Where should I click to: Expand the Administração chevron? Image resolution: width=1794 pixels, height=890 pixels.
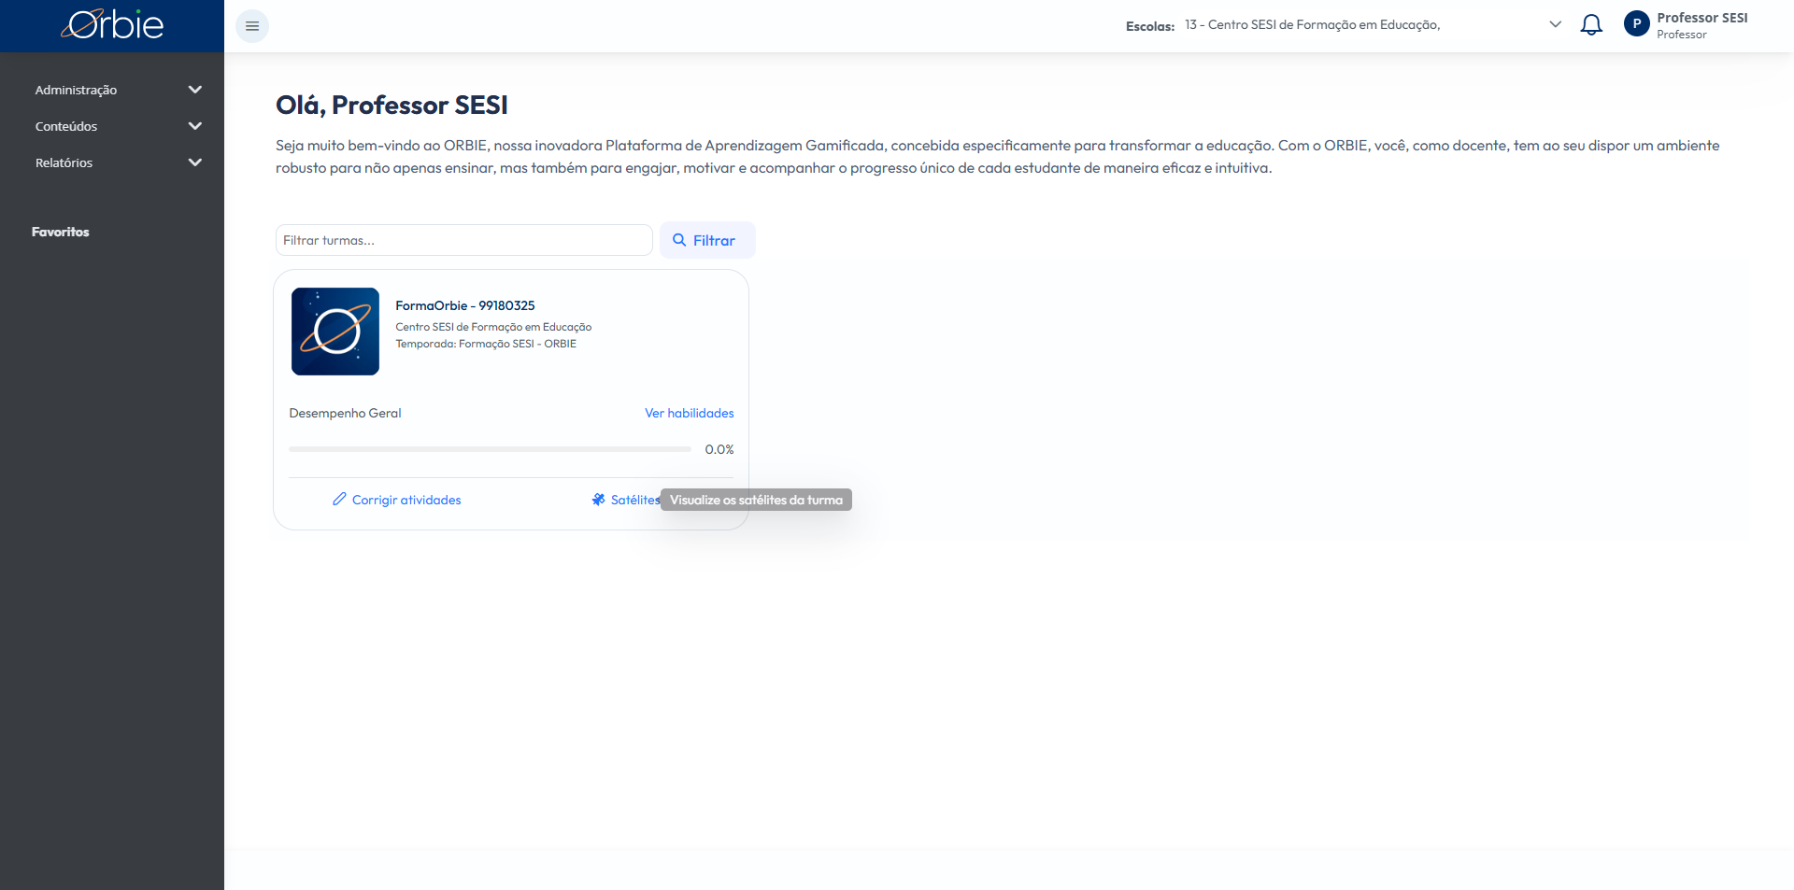(195, 90)
